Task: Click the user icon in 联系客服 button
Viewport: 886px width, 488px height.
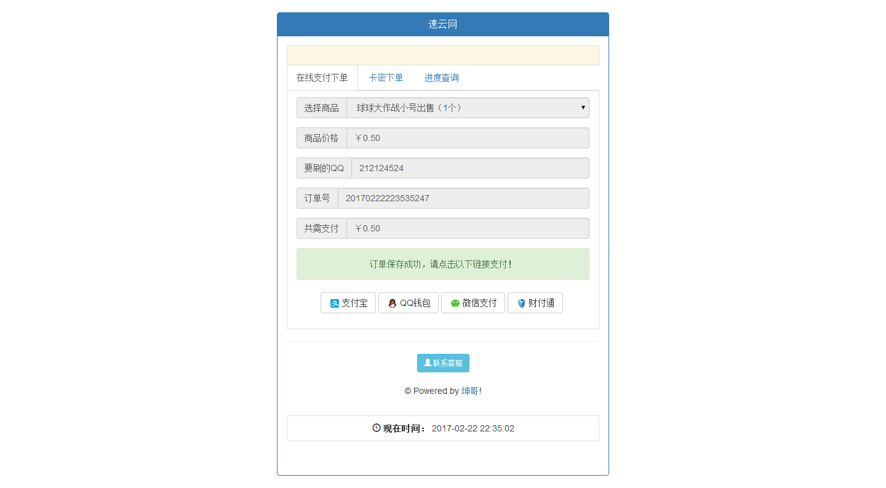Action: [x=428, y=363]
